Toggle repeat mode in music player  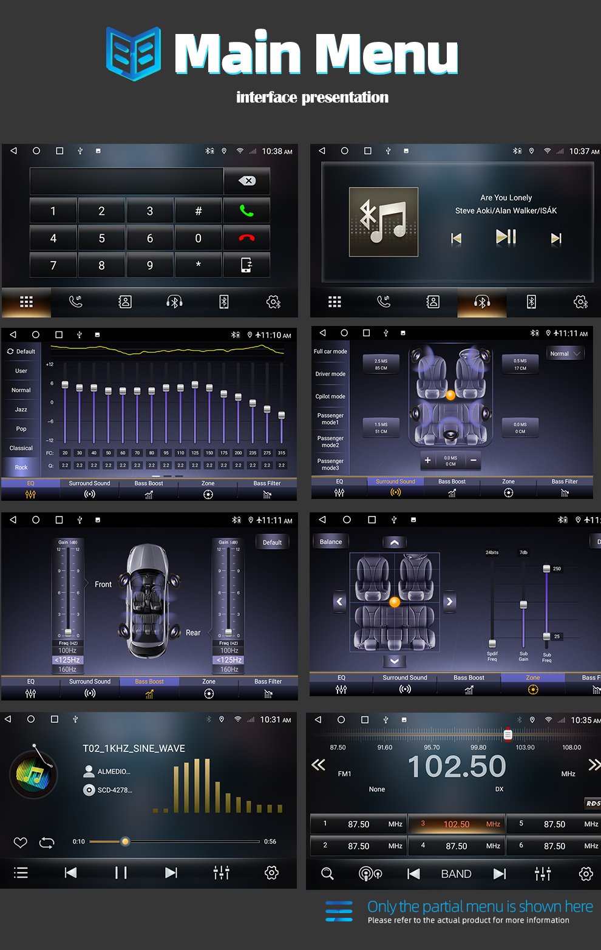47,843
